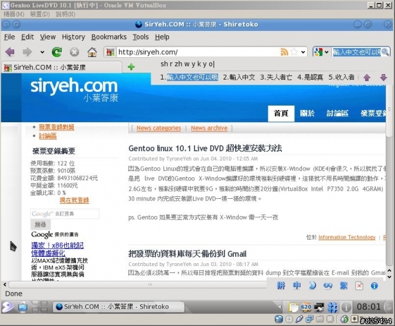Open the address bar history dropdown
Viewport: 395px width, 326px height.
303,52
